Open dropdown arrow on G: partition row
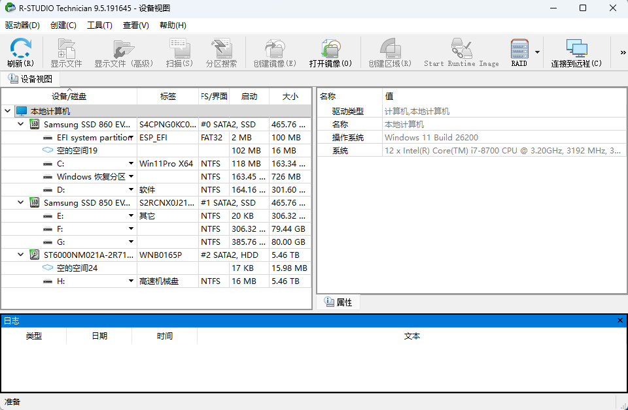Viewport: 628px width, 410px height. [131, 242]
